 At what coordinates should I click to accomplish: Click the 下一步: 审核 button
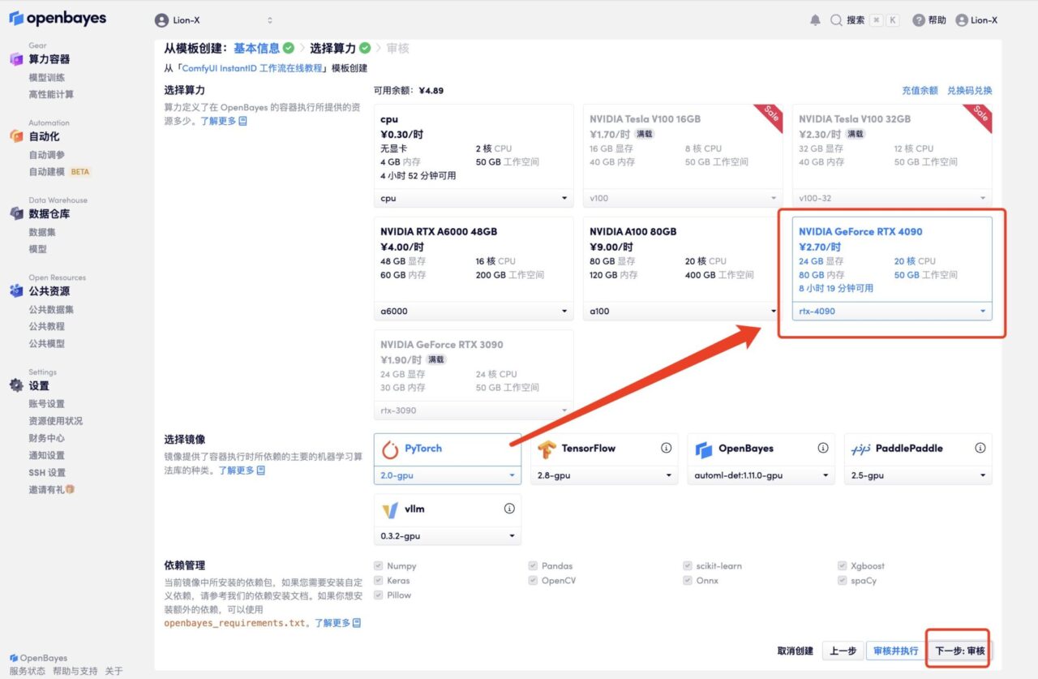click(x=960, y=651)
